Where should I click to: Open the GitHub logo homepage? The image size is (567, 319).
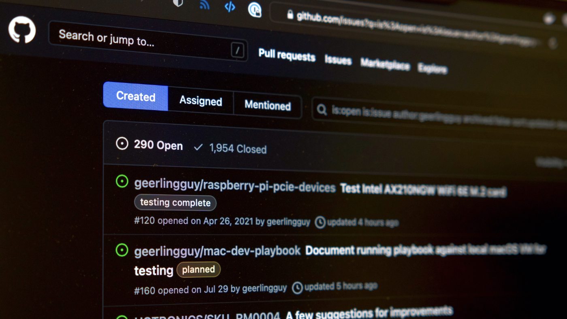click(22, 30)
